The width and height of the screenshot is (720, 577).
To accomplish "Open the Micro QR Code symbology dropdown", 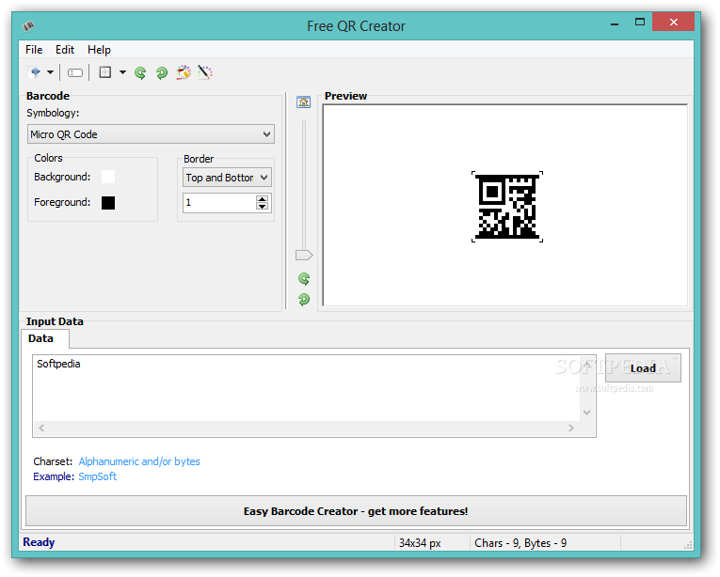I will click(x=151, y=134).
